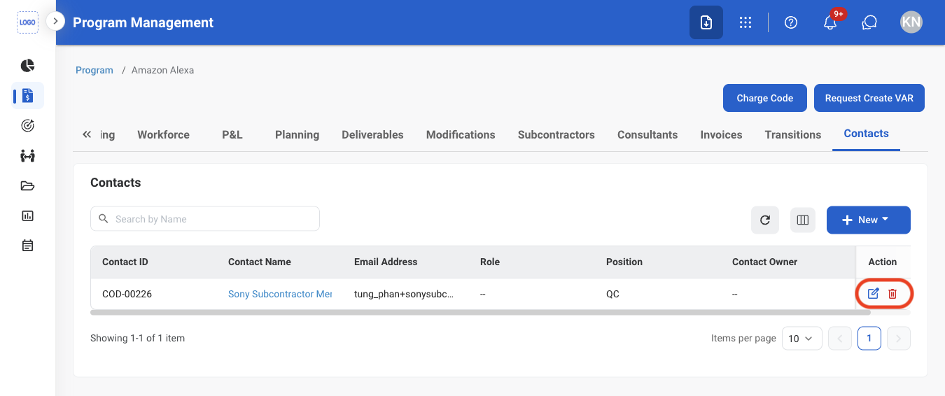Viewport: 945px width, 396px height.
Task: Open items per page dropdown
Action: 801,339
